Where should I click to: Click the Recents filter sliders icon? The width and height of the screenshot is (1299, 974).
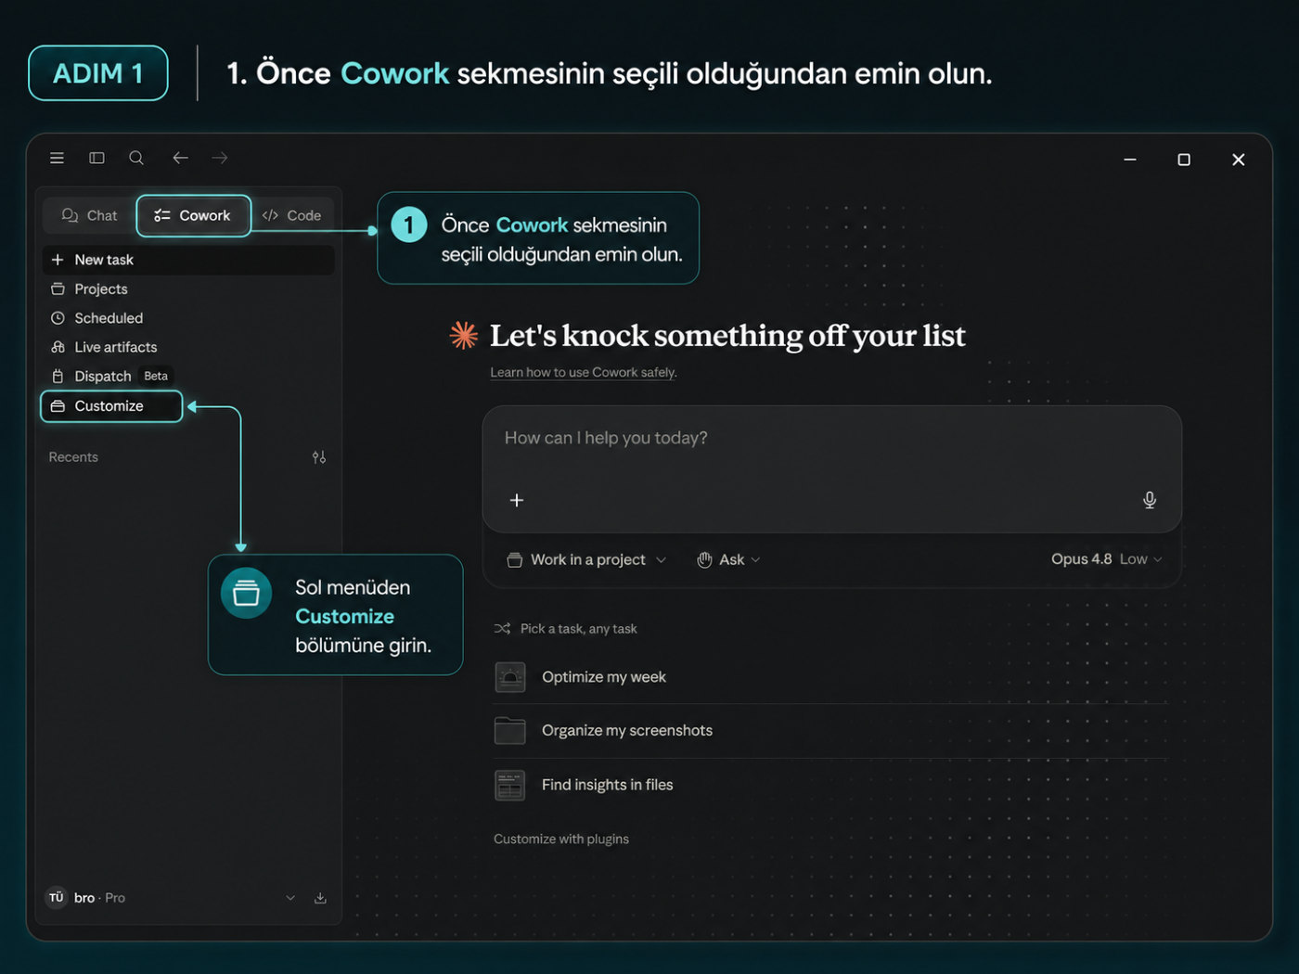tap(319, 457)
